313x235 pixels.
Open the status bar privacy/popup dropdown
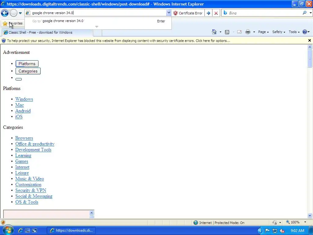pyautogui.click(x=280, y=222)
